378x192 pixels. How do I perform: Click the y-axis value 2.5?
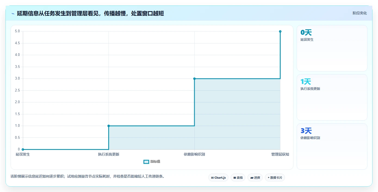(x=17, y=90)
